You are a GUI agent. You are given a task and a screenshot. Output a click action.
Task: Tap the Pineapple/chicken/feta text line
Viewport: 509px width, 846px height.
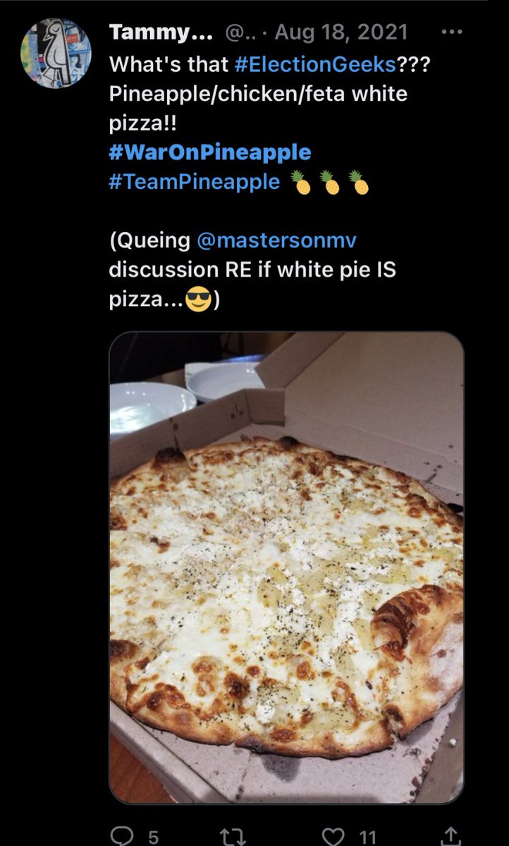258,94
